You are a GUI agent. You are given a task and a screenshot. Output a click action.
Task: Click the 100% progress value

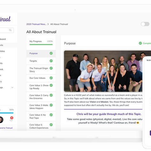coord(50,41)
